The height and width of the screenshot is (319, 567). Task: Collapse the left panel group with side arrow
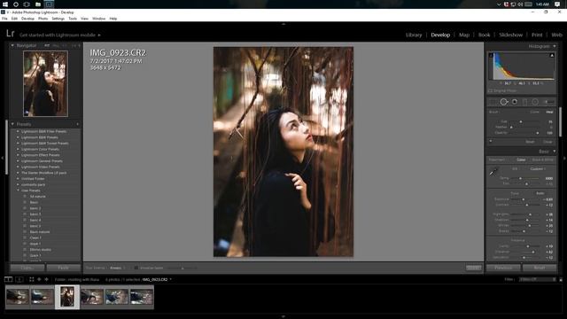pos(3,158)
